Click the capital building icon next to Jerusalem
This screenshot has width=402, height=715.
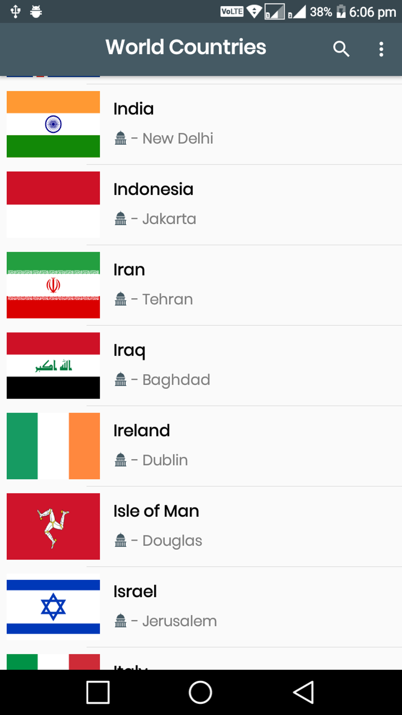tap(121, 620)
